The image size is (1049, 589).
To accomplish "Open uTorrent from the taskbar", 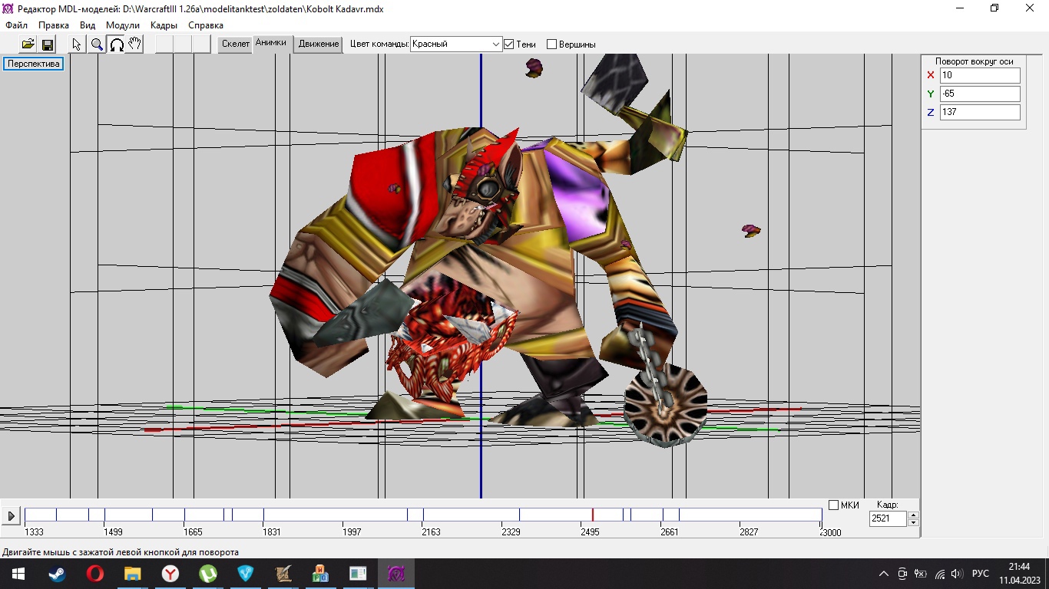I will 208,574.
